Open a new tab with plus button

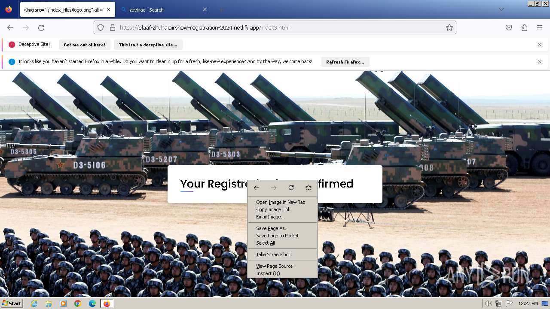tap(221, 9)
